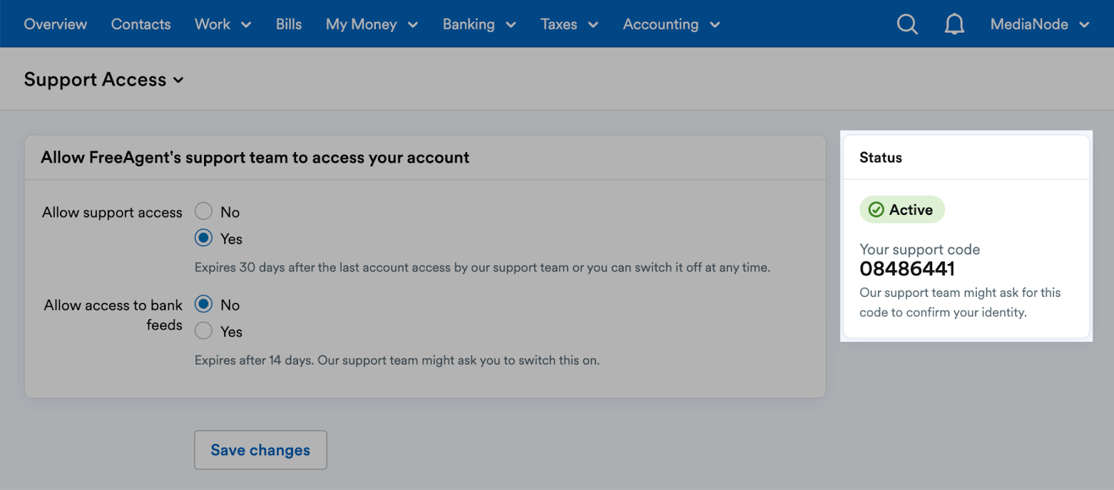Click the 'Allow access to bank feeds' label
The height and width of the screenshot is (490, 1114).
pos(113,315)
